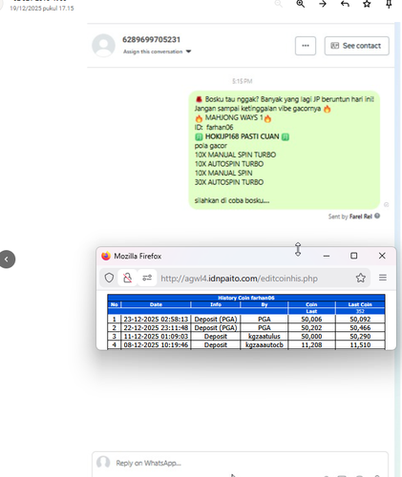Click the 'Last Coin' column header
This screenshot has width=402, height=477.
coord(360,304)
